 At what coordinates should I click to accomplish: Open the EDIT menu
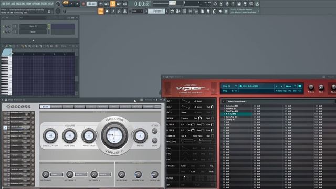click(x=8, y=4)
